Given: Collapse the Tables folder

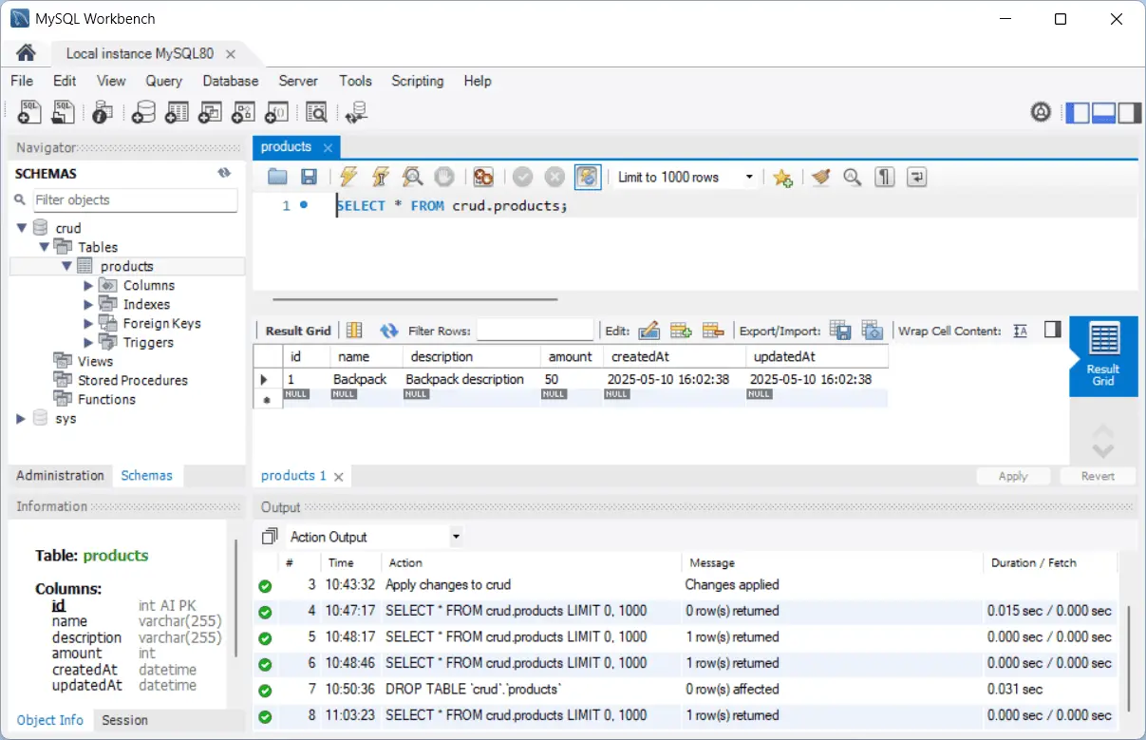Looking at the screenshot, I should (44, 247).
